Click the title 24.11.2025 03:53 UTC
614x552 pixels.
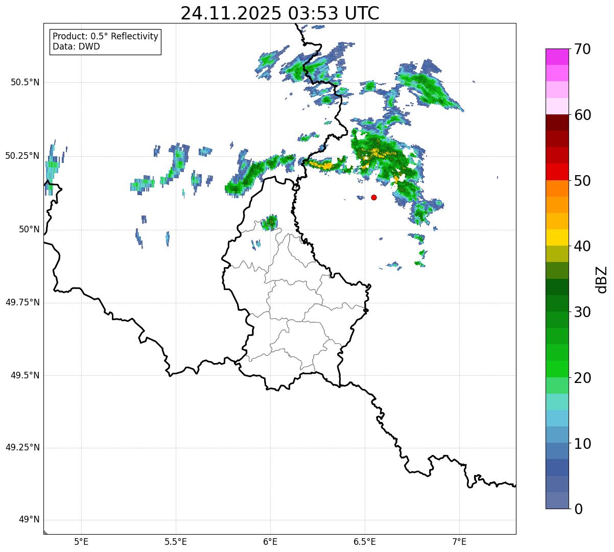(280, 13)
